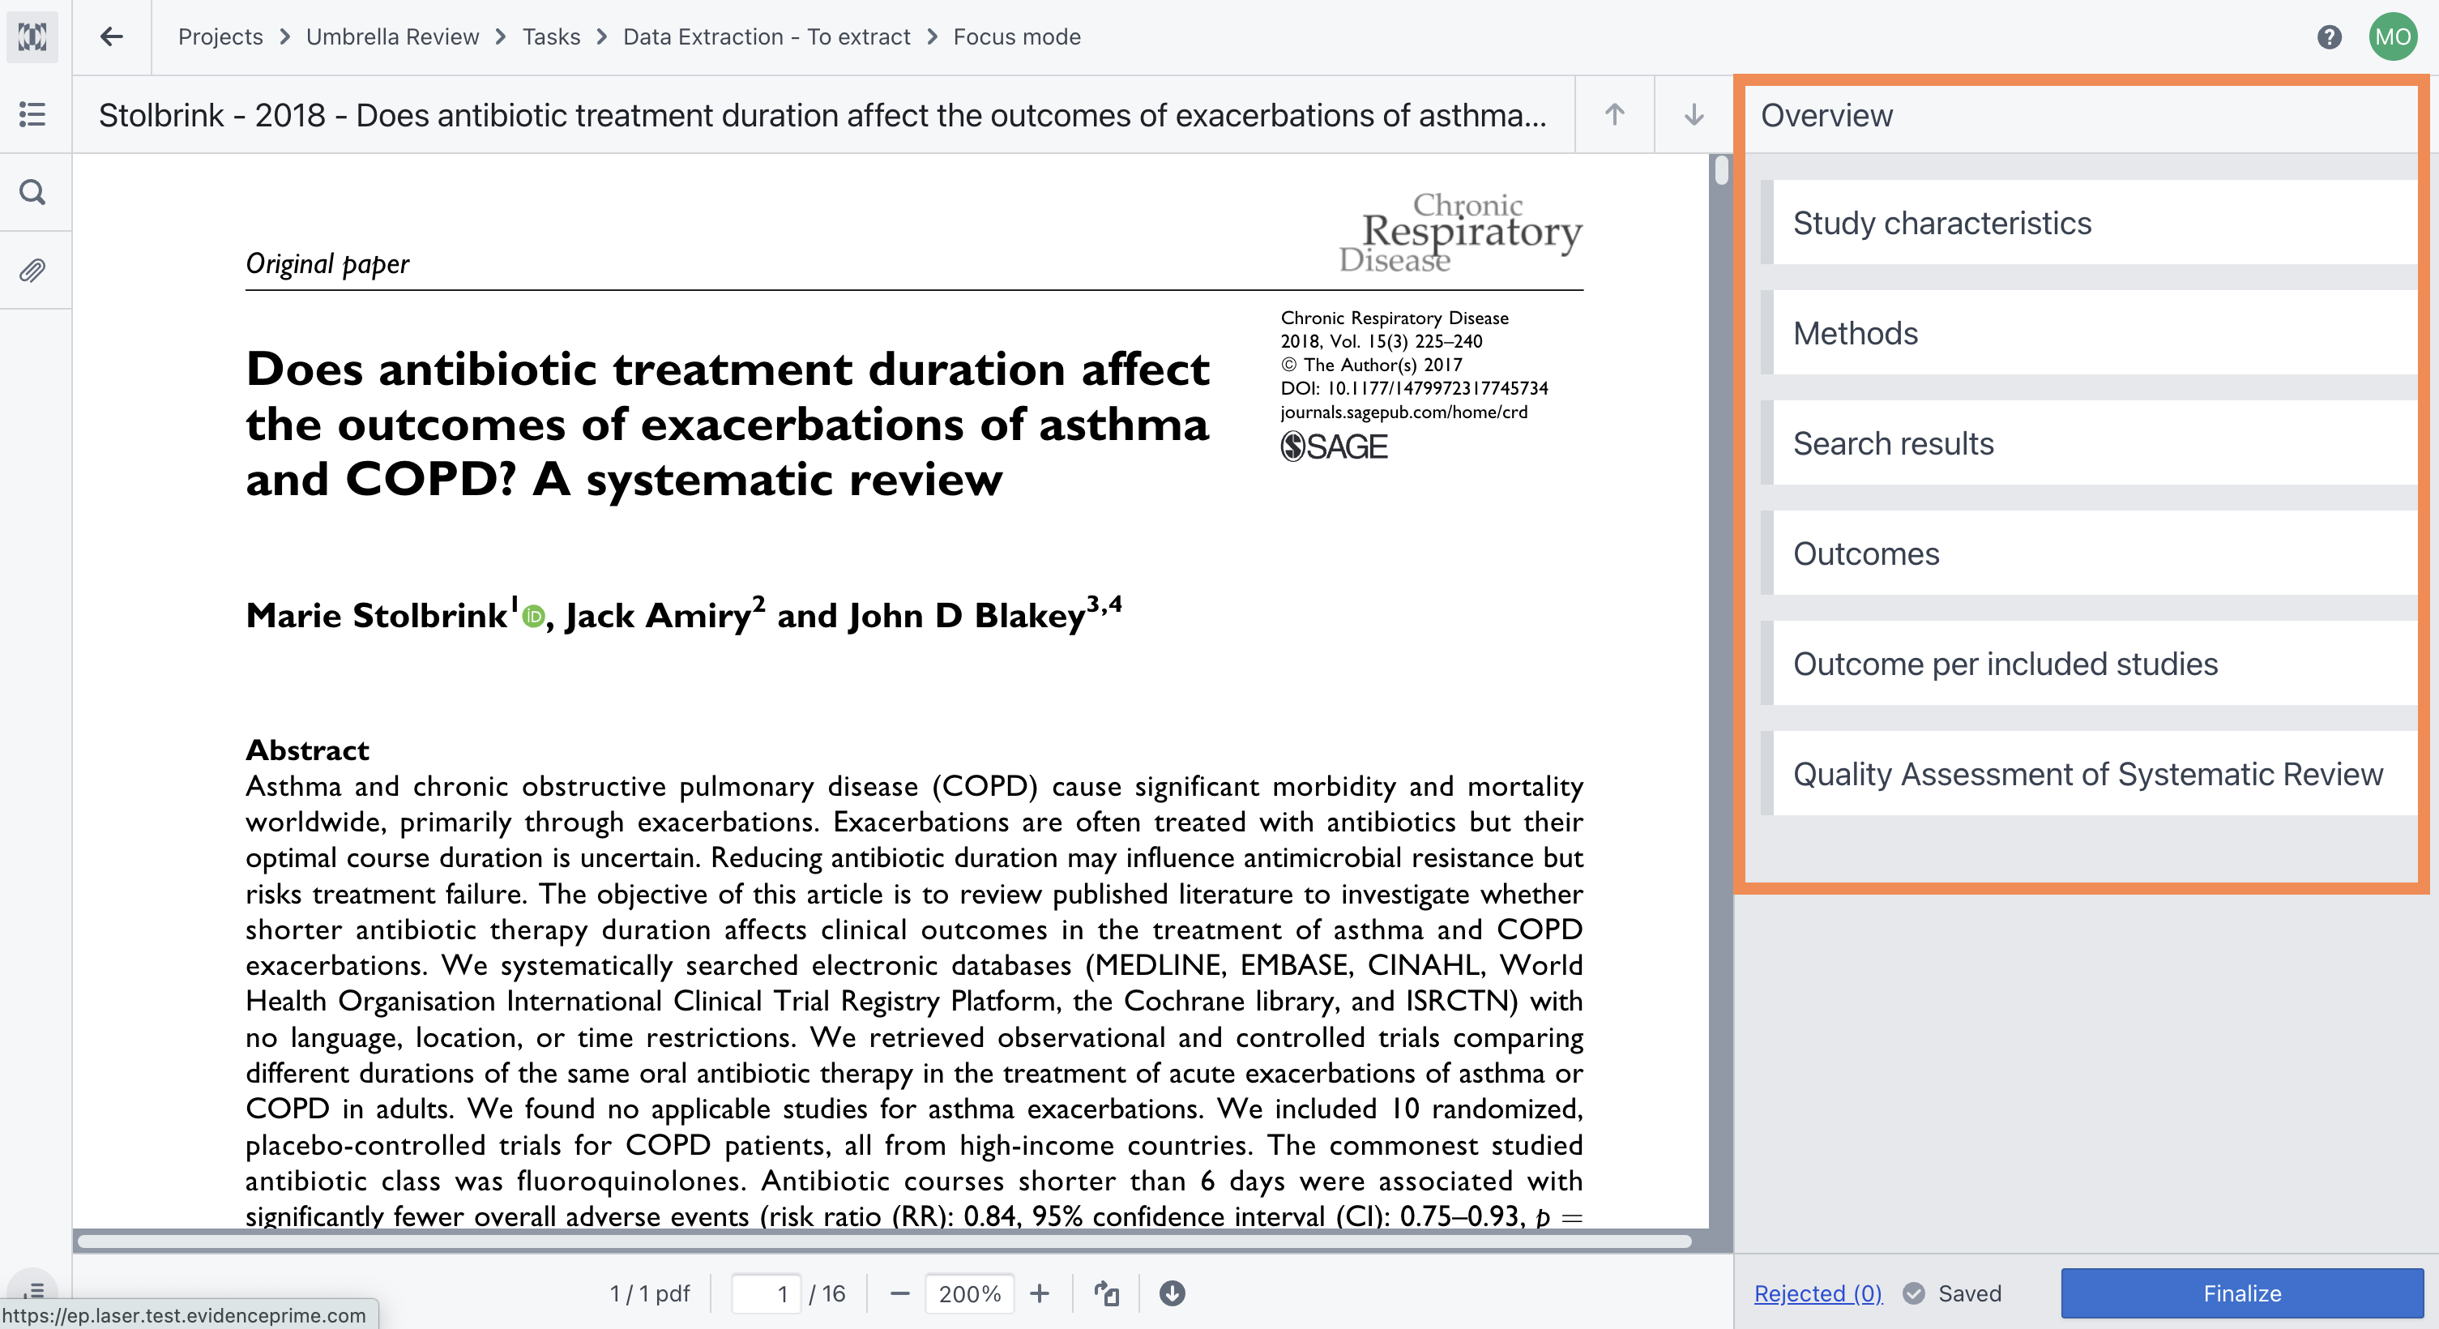The image size is (2439, 1329).
Task: Go back with the left arrow
Action: click(112, 37)
